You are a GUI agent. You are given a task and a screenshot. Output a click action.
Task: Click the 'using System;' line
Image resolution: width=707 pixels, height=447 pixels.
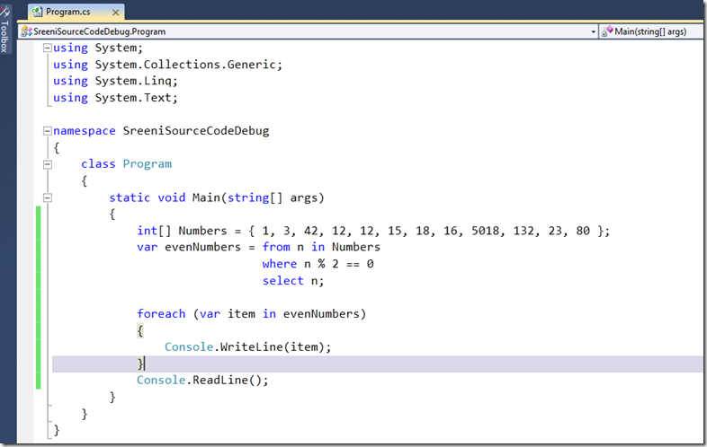[x=98, y=48]
